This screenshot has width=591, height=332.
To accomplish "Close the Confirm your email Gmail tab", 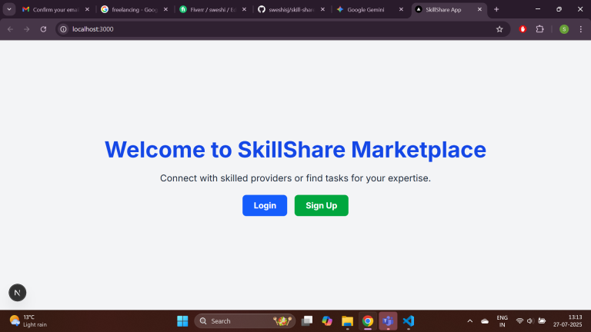I will 87,9.
